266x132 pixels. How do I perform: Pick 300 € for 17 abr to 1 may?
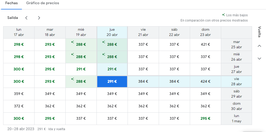point(19,119)
